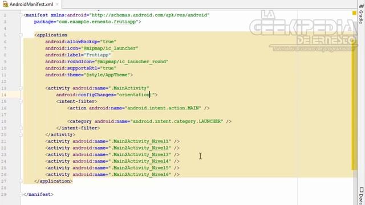Viewport: 365px width, 205px height.
Task: Click the </intent-filter> closing tag
Action: point(78,128)
